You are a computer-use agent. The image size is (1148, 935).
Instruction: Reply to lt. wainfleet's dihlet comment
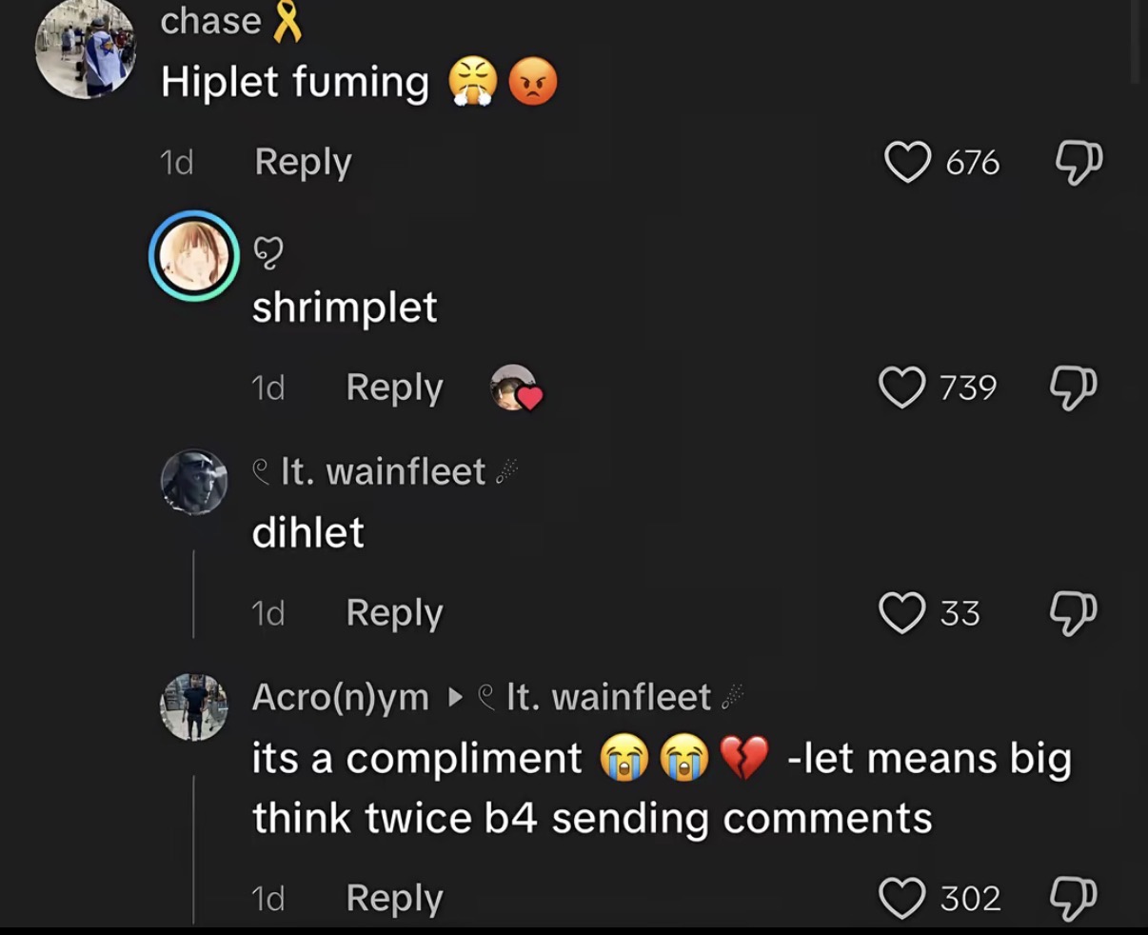tap(394, 612)
